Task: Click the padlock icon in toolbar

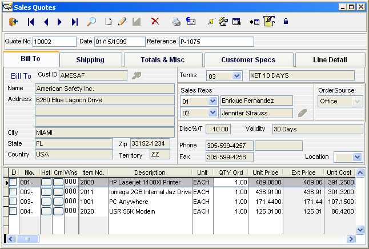Action: coord(286,22)
